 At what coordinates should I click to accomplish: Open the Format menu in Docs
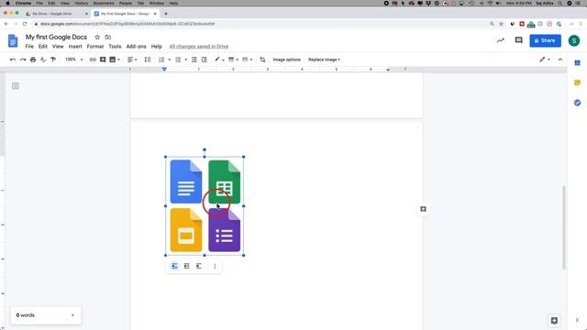[x=95, y=47]
